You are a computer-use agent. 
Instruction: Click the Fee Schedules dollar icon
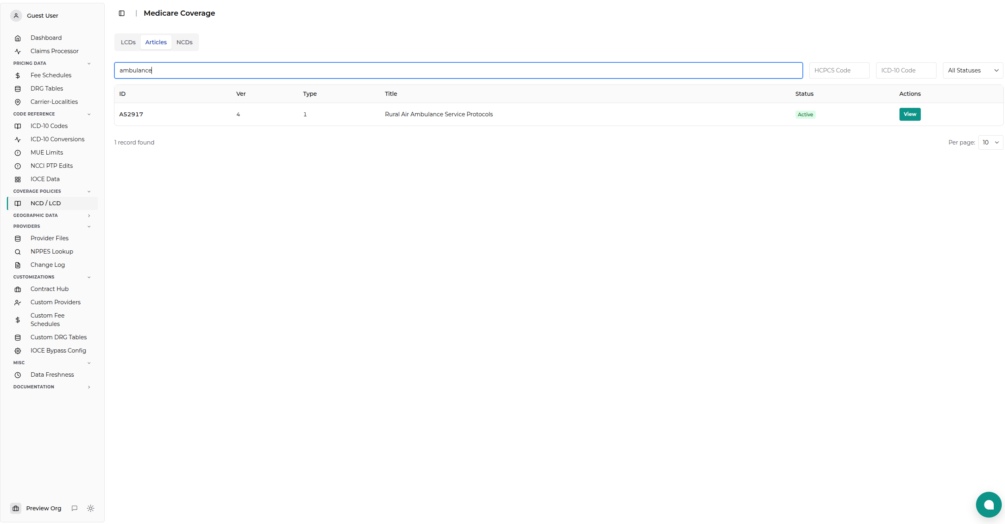tap(18, 76)
